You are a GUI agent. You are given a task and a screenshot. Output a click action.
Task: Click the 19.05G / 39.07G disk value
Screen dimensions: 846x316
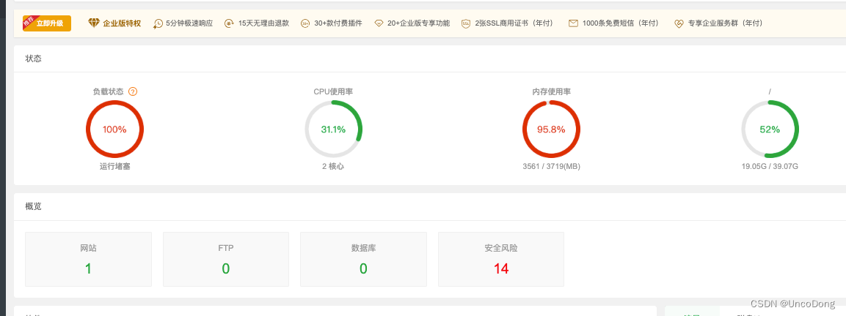pyautogui.click(x=770, y=166)
